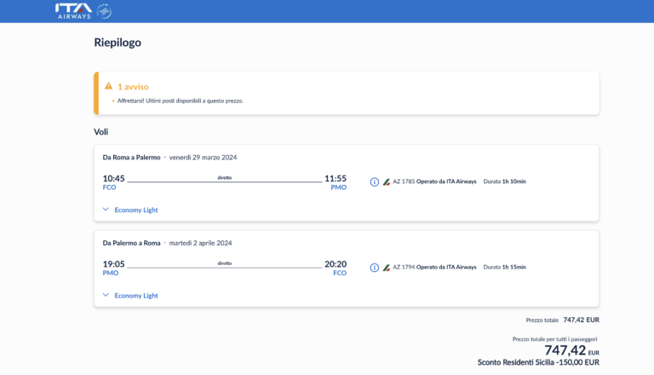Click arrival time 20:20

(336, 264)
